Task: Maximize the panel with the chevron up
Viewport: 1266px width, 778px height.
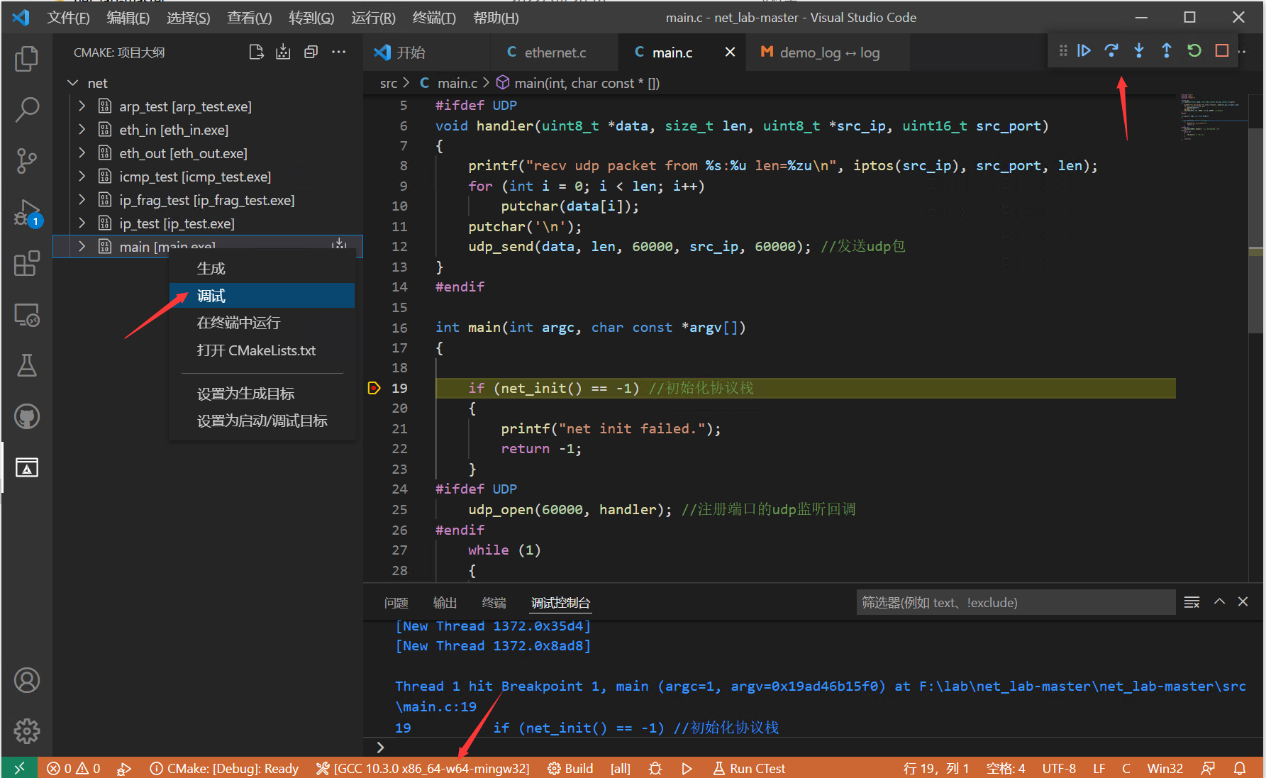Action: (1219, 601)
